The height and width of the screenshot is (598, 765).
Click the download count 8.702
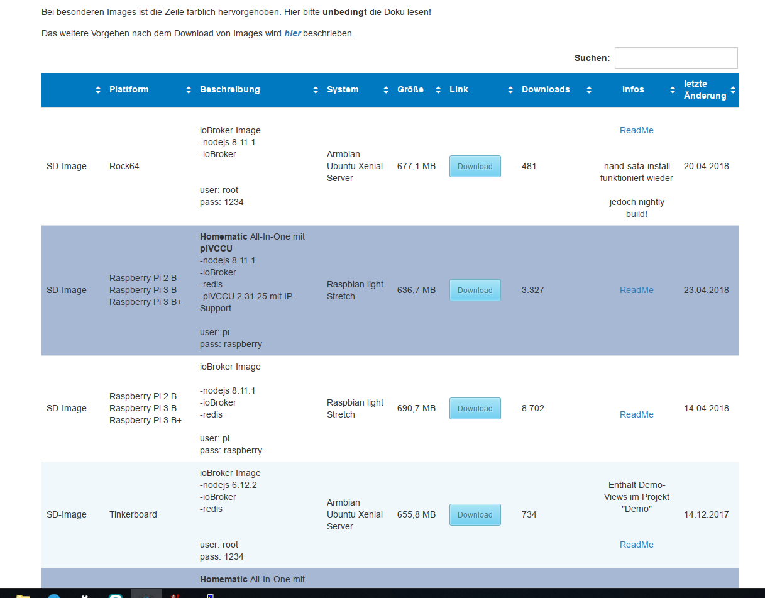tap(533, 408)
